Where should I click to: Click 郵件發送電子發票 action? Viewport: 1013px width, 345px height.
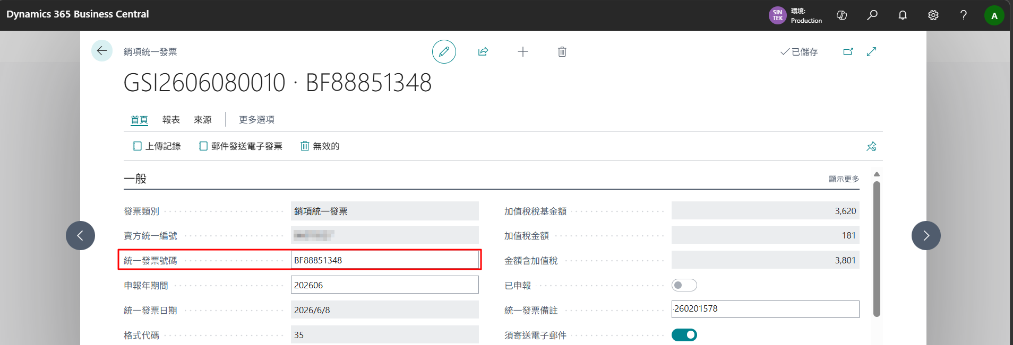coord(241,146)
